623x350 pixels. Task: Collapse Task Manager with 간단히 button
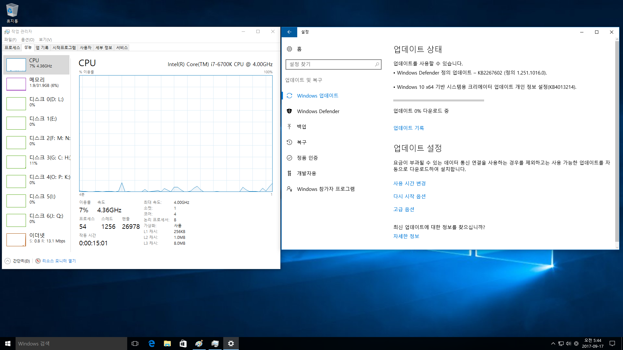point(18,261)
